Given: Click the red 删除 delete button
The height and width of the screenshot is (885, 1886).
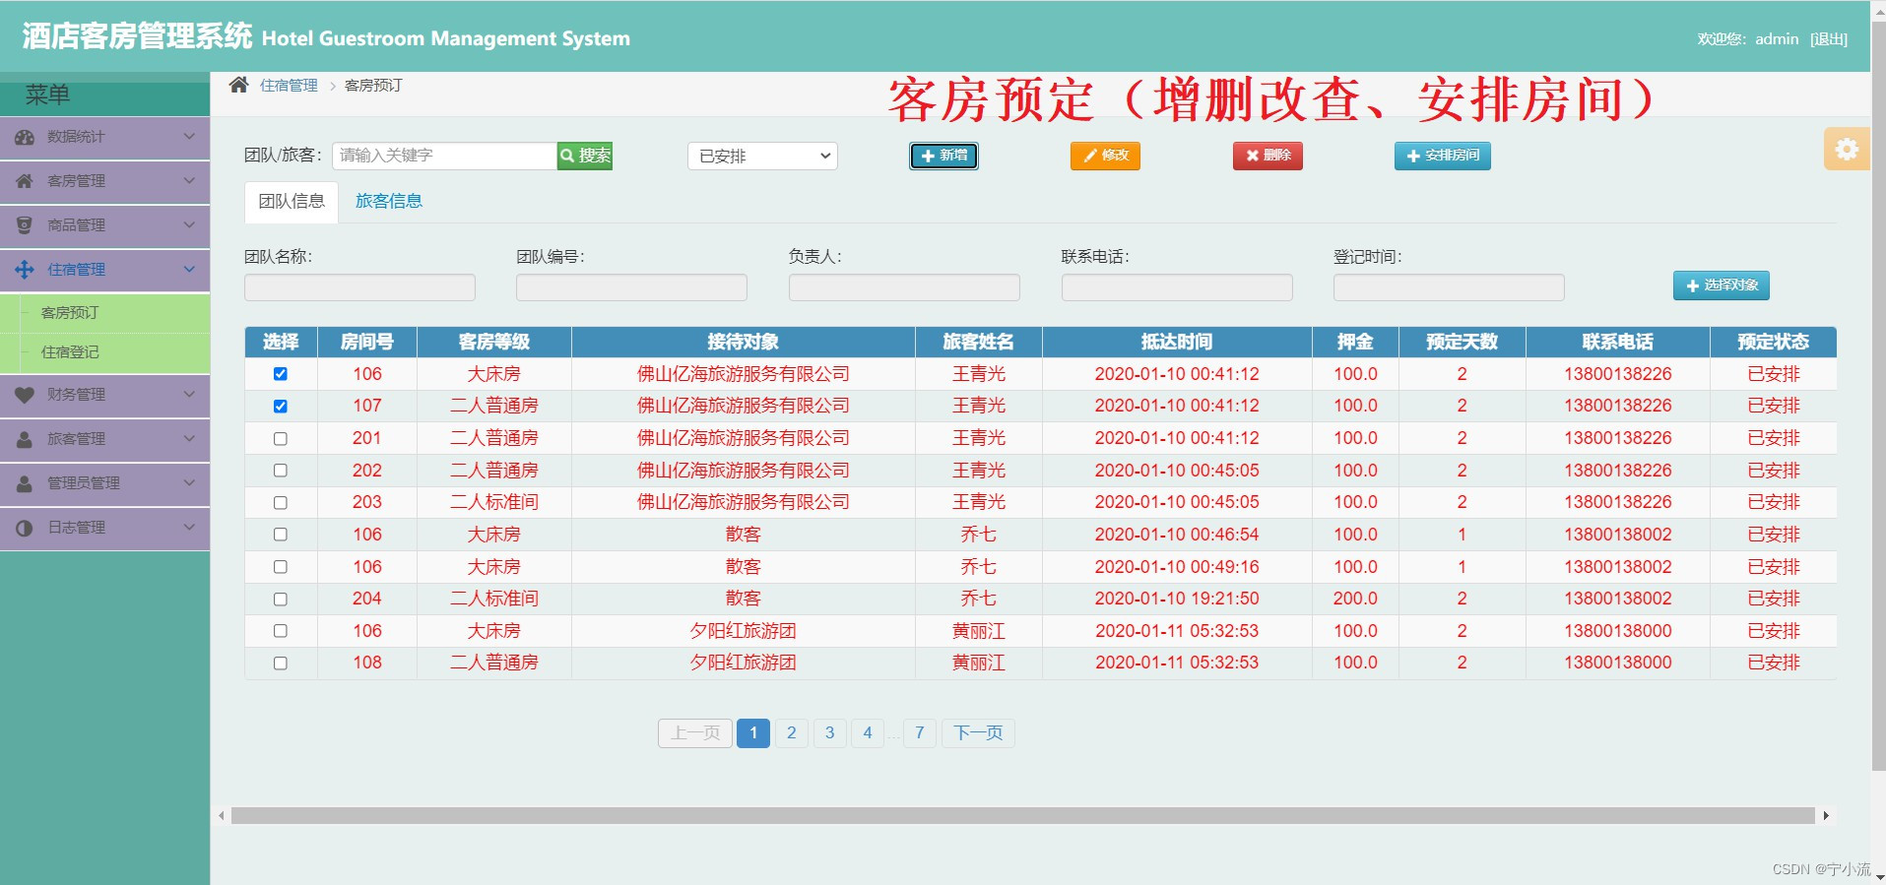Looking at the screenshot, I should click(1268, 156).
